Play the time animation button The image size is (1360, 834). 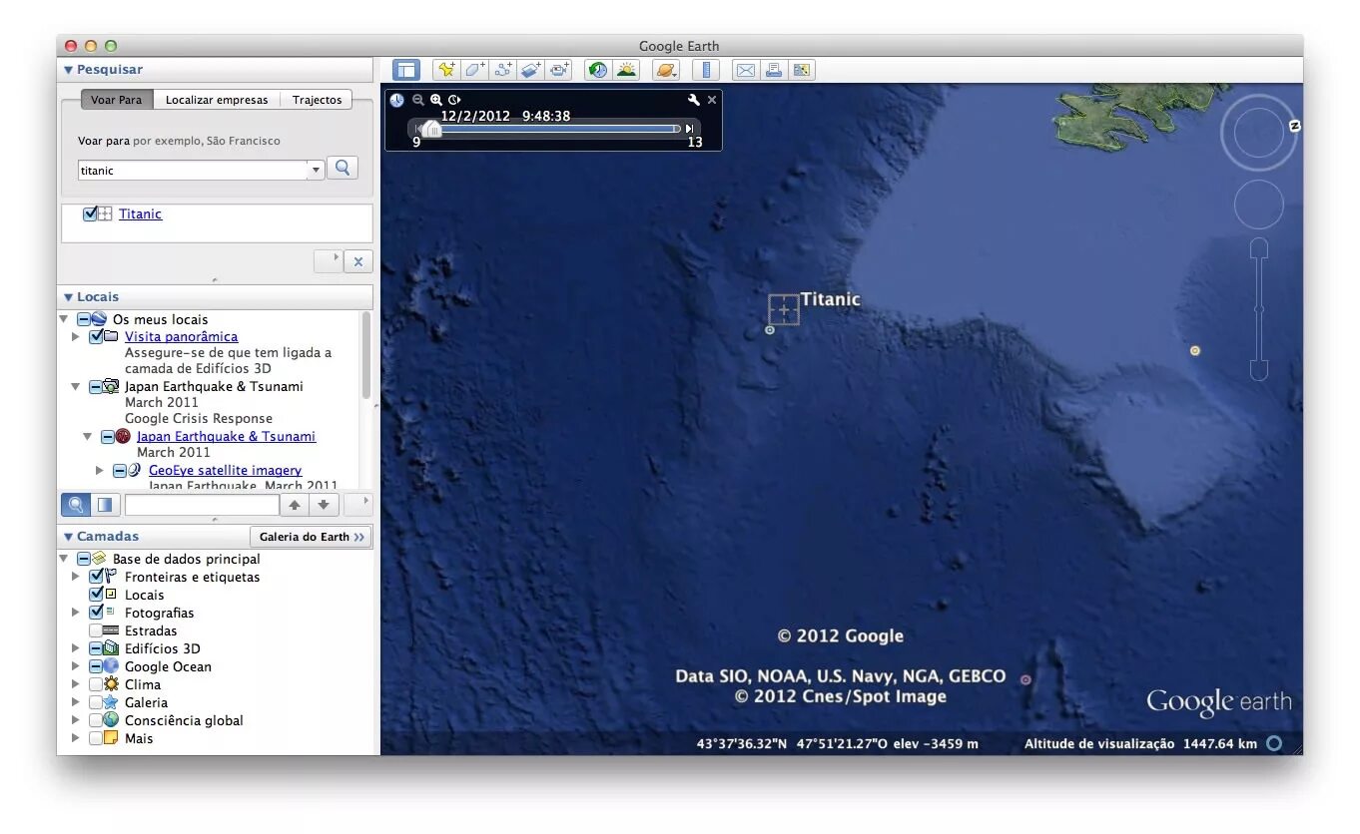click(x=454, y=100)
